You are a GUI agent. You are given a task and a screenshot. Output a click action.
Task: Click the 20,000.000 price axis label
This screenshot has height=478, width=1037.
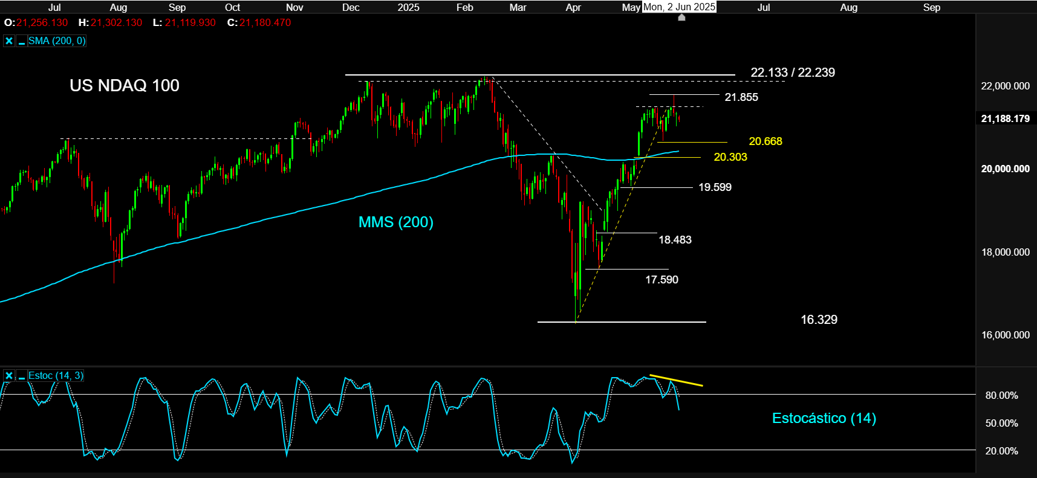(x=1005, y=169)
